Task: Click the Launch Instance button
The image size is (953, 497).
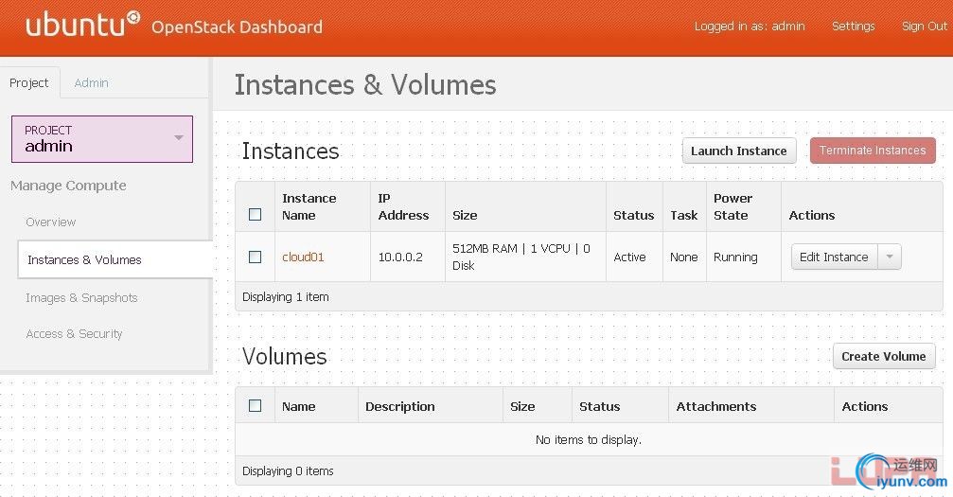Action: tap(738, 151)
